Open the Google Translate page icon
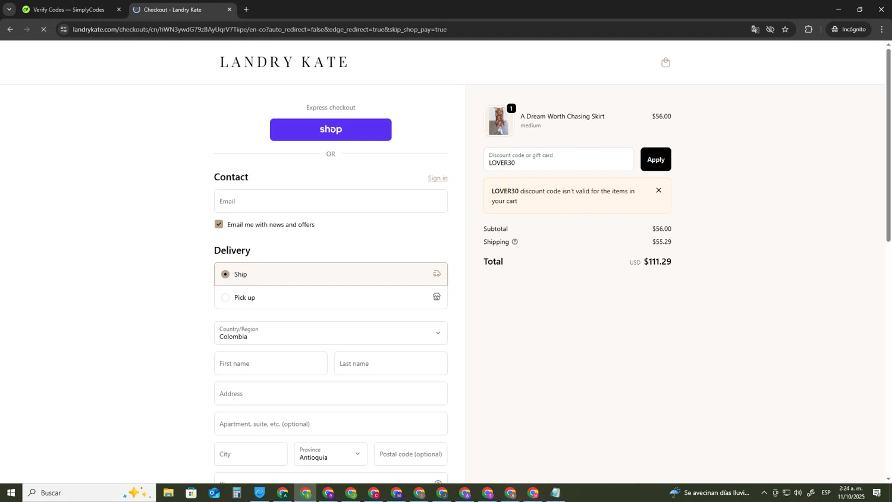892x502 pixels. click(x=755, y=29)
